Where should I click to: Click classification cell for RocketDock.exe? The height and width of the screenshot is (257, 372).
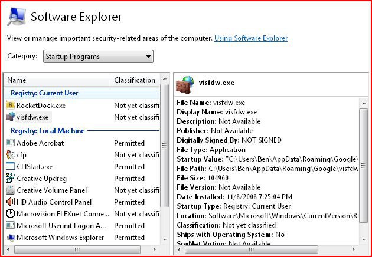136,105
